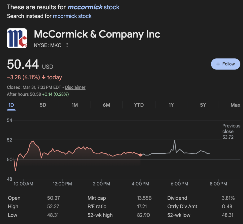Click the 50.44 USD stock price
The width and height of the screenshot is (243, 224).
[23, 64]
